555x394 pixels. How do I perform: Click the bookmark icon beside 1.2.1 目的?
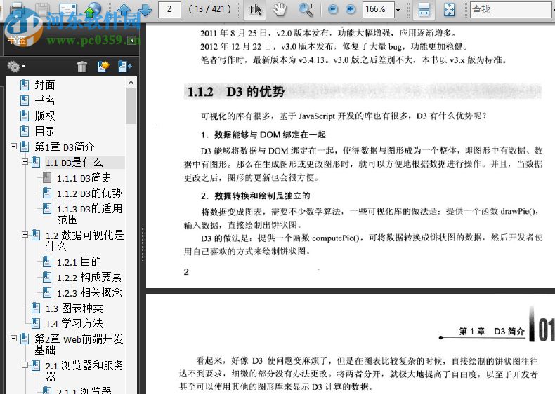click(x=47, y=261)
